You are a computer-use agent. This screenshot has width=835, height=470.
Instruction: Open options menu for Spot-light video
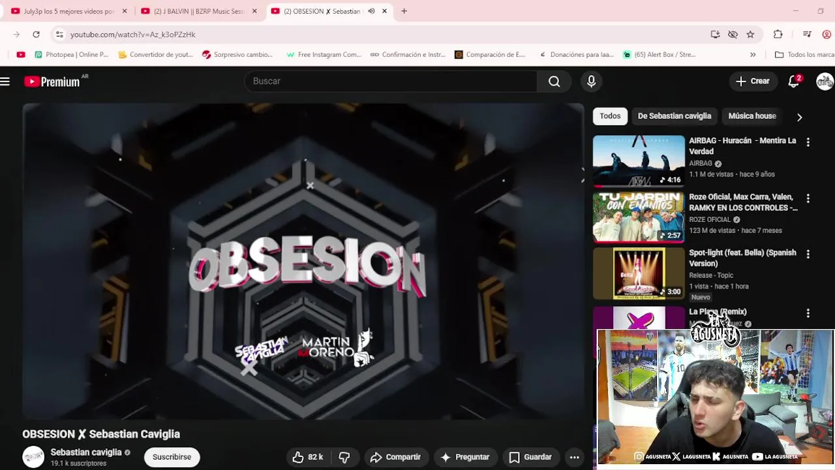[x=808, y=254]
